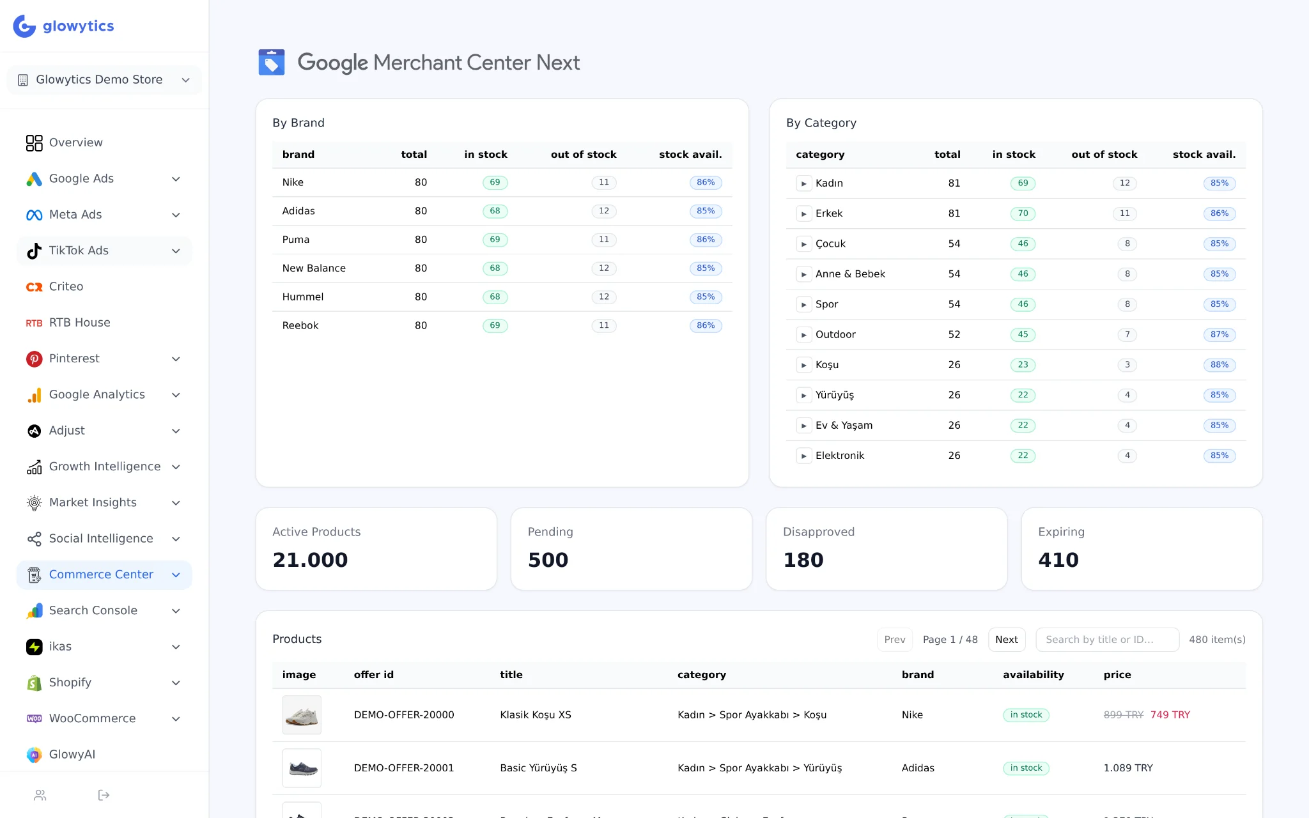Click the 480 item(s) count
This screenshot has height=818, width=1309.
point(1217,639)
